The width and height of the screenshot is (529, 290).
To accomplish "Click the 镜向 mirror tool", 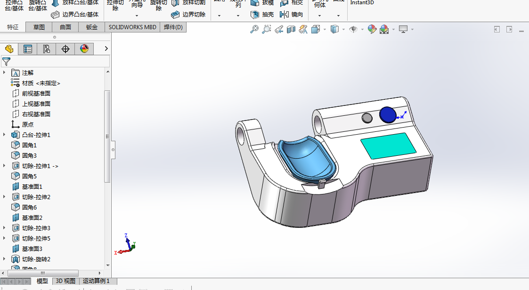I will pyautogui.click(x=292, y=15).
